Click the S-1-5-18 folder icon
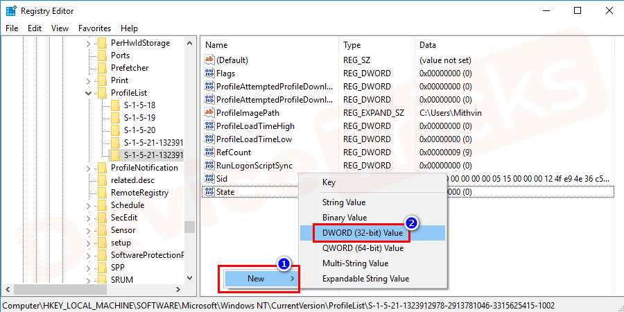 point(115,105)
